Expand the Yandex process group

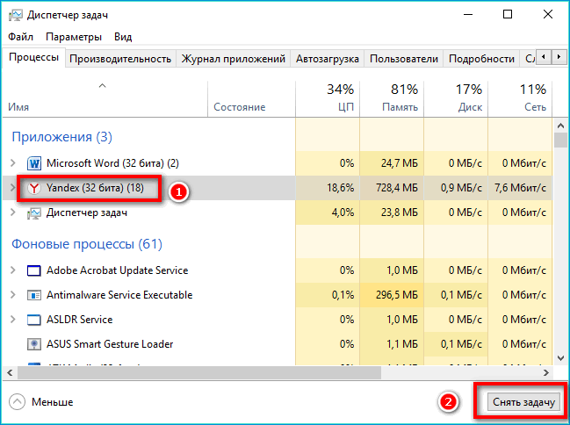12,188
